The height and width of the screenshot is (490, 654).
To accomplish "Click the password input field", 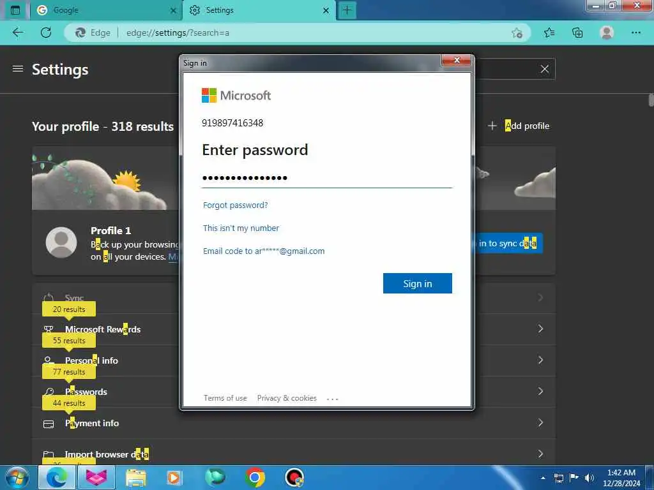I will point(326,178).
